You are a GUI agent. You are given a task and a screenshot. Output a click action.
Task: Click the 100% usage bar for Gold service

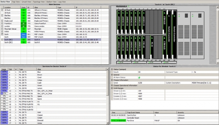point(4,112)
